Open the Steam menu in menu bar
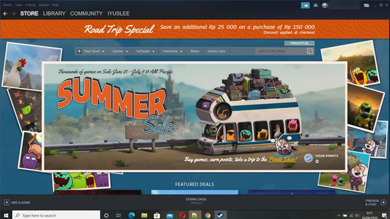Image resolution: width=390 pixels, height=219 pixels. click(8, 5)
